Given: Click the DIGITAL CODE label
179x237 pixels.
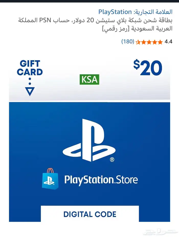Looking at the screenshot, I should coord(90,214).
